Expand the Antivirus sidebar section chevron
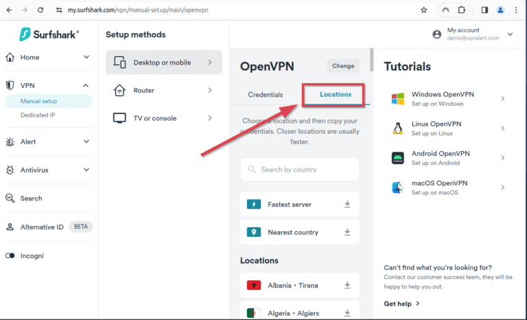This screenshot has height=320, width=527. coord(86,170)
